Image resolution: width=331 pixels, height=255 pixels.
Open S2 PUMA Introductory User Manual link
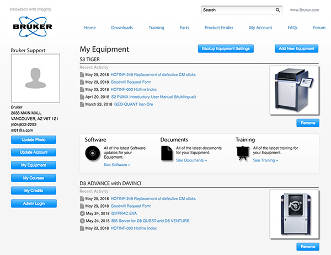click(x=153, y=97)
